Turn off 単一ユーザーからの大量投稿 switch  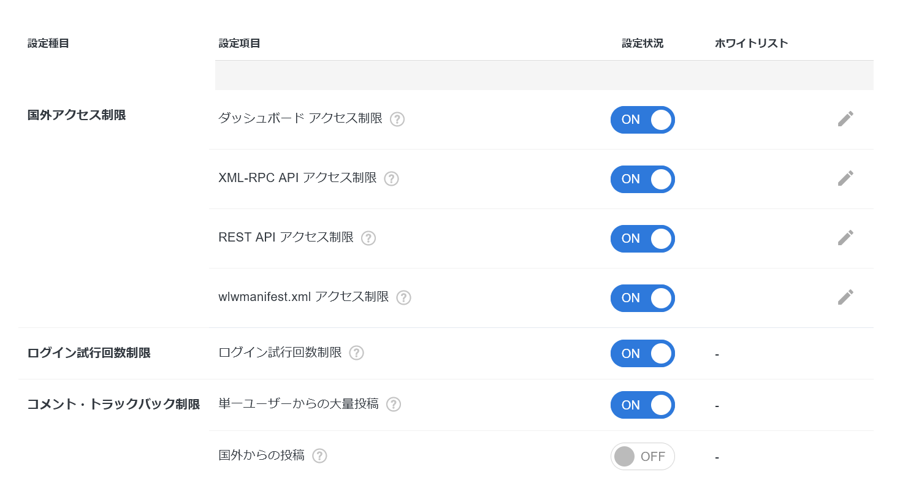(643, 405)
